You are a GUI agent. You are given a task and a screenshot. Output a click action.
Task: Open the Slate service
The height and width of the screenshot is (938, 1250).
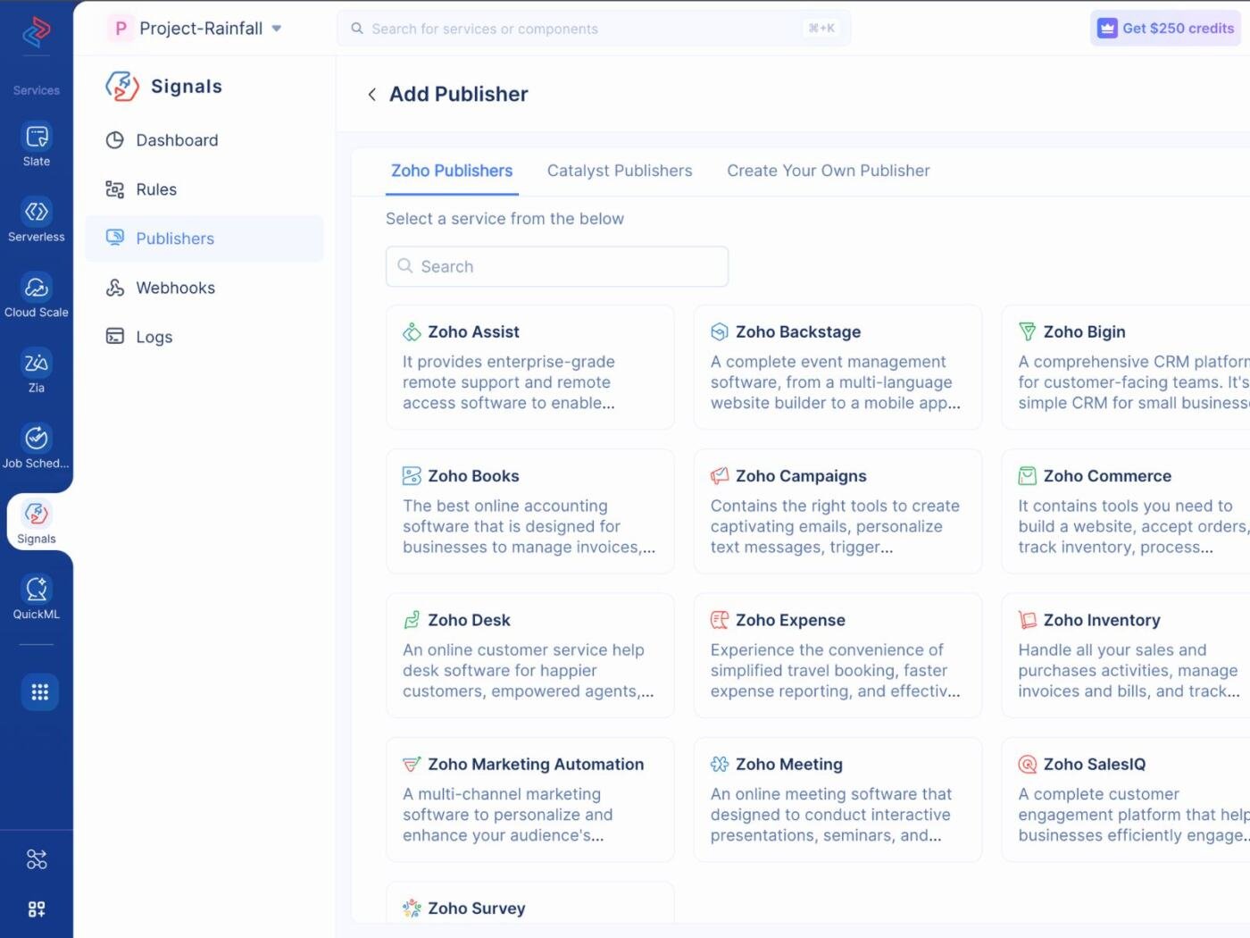[x=37, y=144]
